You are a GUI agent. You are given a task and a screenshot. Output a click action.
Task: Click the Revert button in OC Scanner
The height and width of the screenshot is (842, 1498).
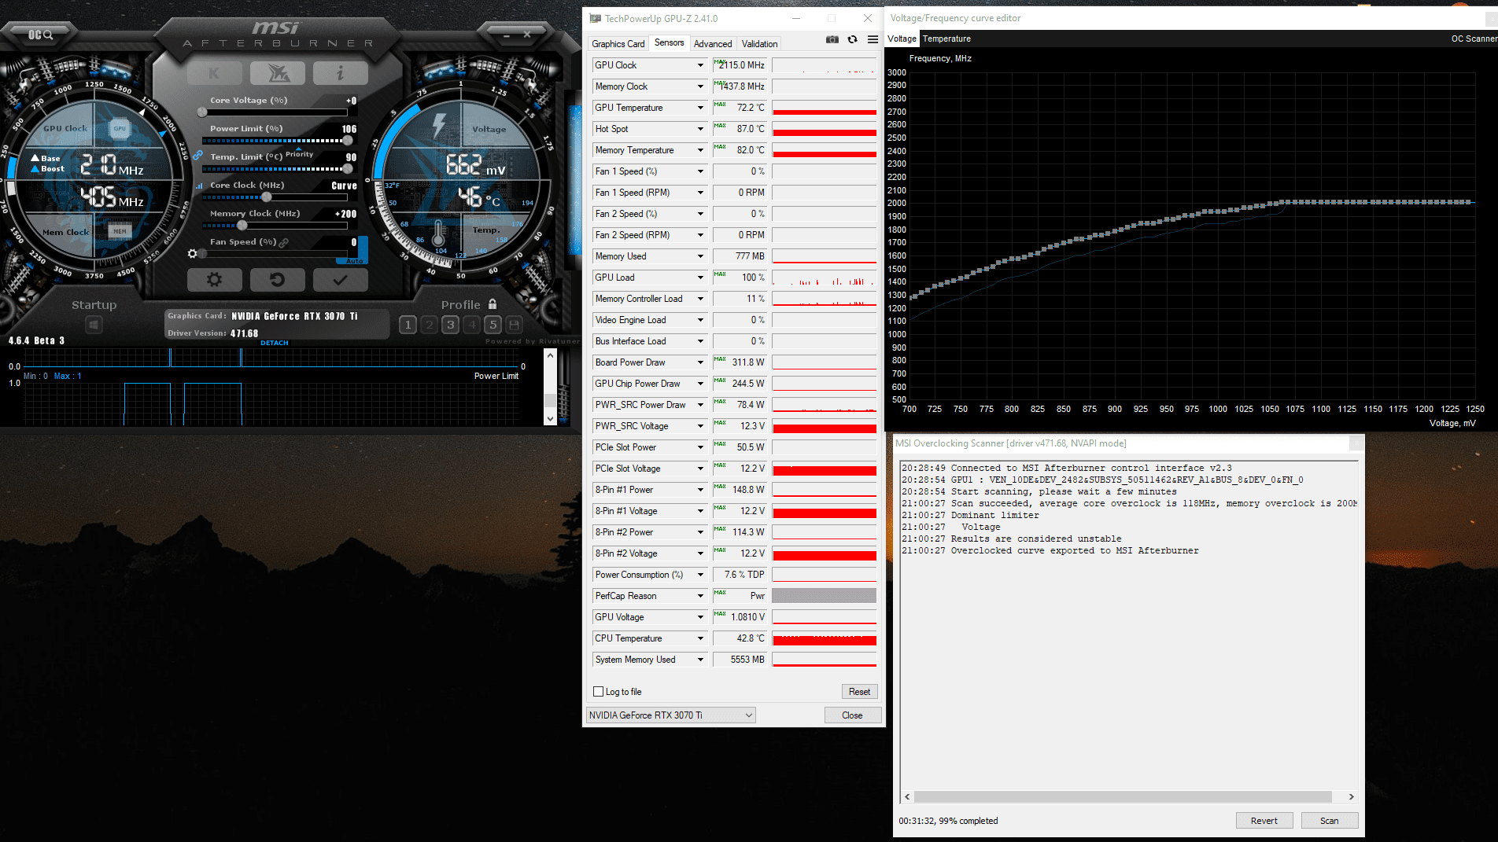click(x=1264, y=821)
